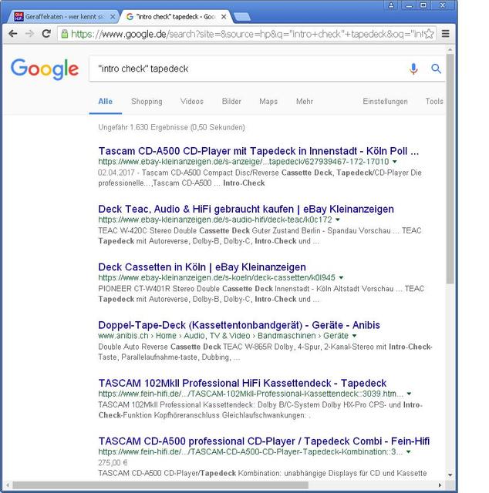This screenshot has width=489, height=493.
Task: Click the "02.04.2017" snippet date
Action: (116, 173)
